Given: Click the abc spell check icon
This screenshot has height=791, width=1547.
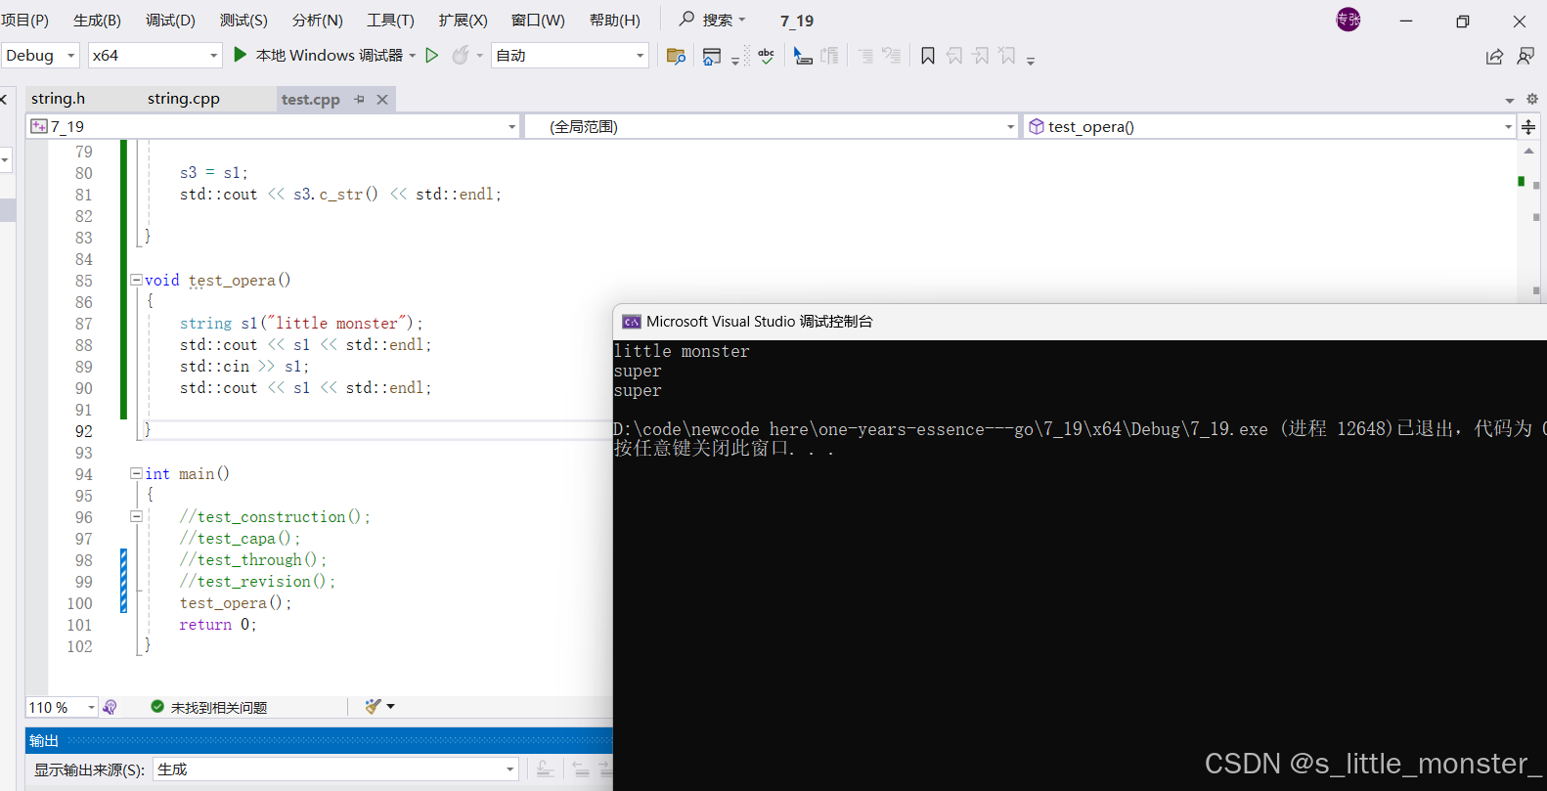Looking at the screenshot, I should [766, 56].
